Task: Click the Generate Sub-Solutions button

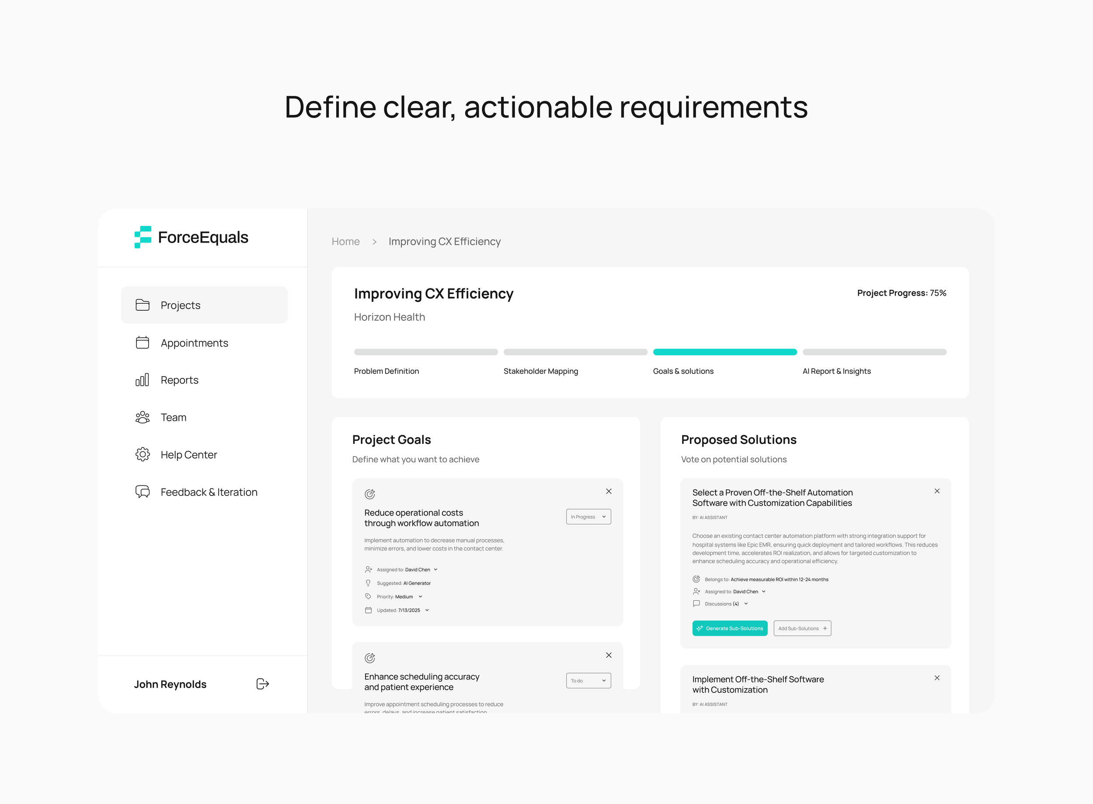Action: (729, 628)
